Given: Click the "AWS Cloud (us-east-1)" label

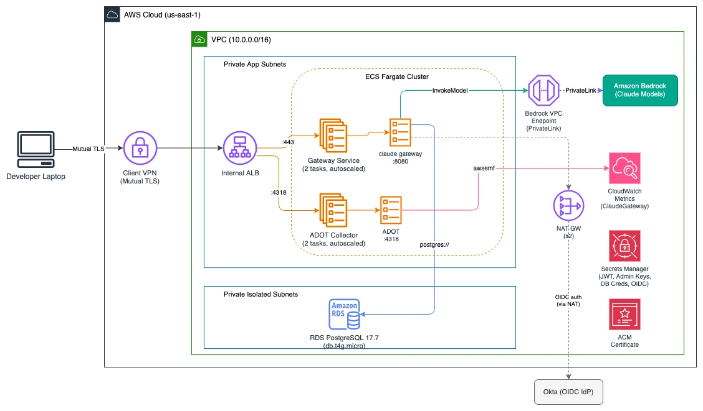Looking at the screenshot, I should (162, 15).
